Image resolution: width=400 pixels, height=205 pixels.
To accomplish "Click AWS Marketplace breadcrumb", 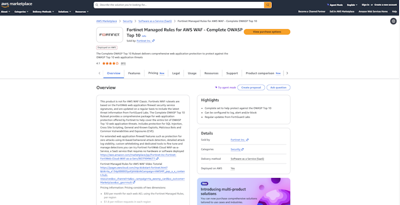I will pyautogui.click(x=107, y=21).
